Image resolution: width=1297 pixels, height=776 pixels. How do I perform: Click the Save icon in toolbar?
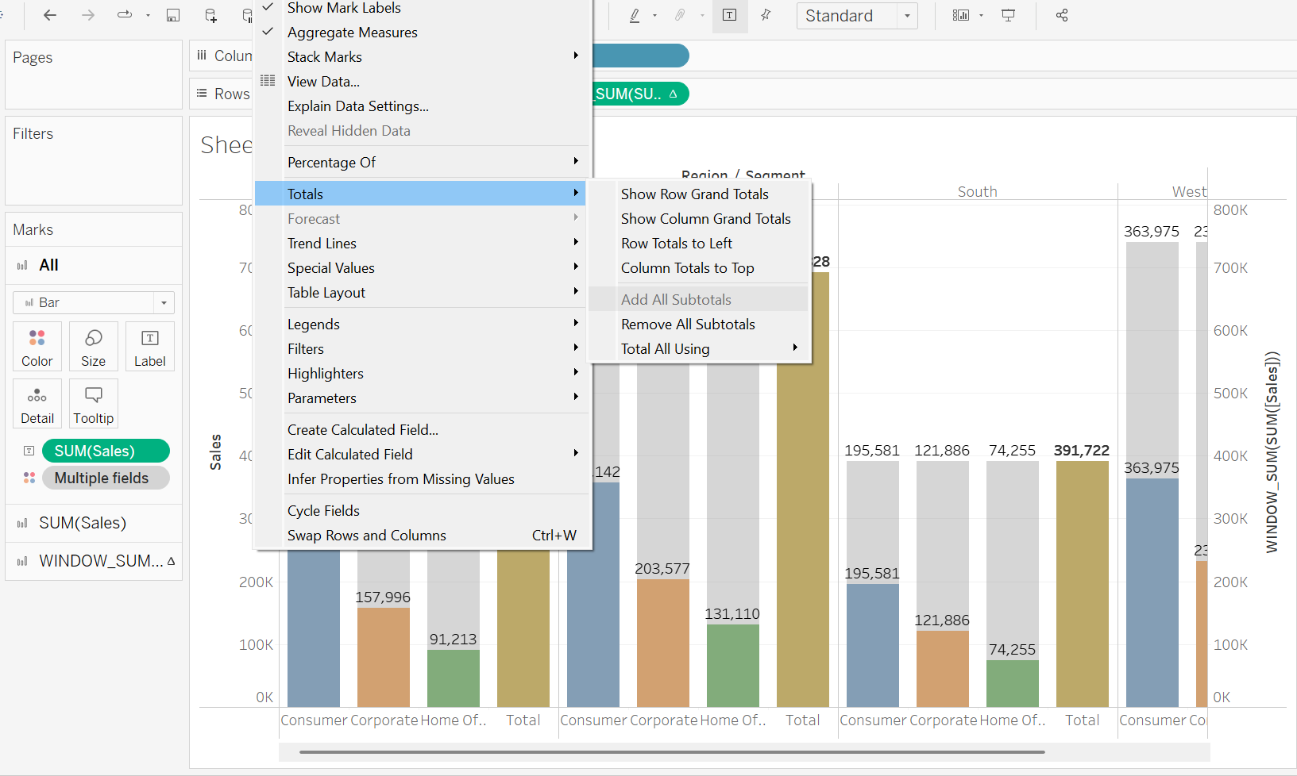pyautogui.click(x=173, y=15)
